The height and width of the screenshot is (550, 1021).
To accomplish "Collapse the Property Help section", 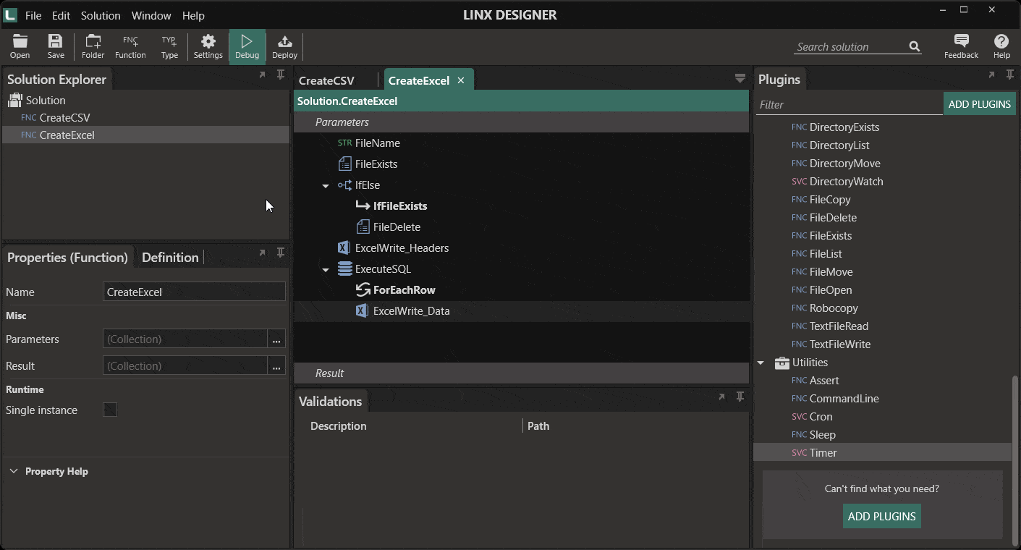I will click(x=14, y=471).
